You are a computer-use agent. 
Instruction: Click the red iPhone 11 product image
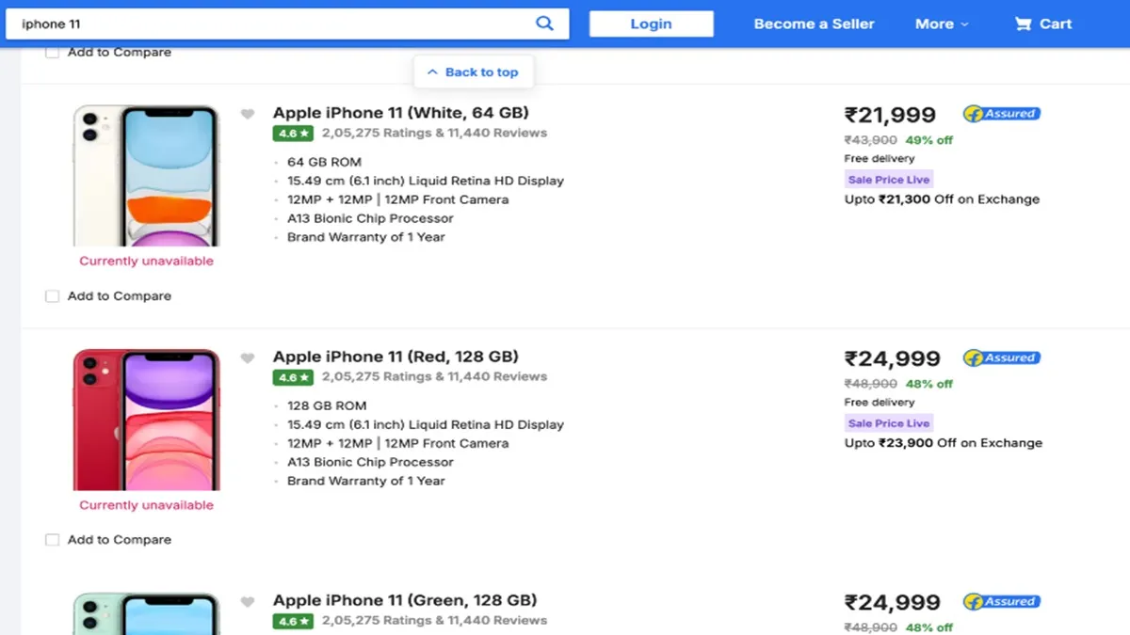[146, 420]
